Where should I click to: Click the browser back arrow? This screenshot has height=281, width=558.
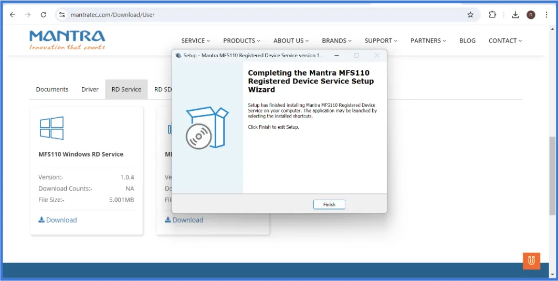13,15
